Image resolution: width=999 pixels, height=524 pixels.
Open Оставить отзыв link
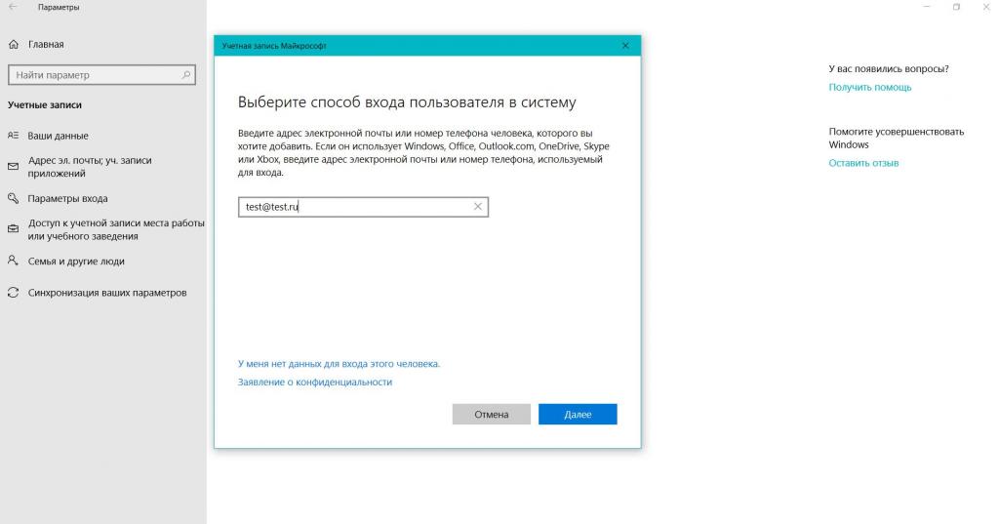pos(864,163)
